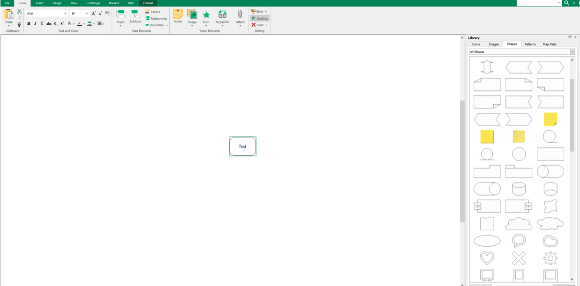Toggle Bold text formatting
580x286 pixels.
point(29,23)
